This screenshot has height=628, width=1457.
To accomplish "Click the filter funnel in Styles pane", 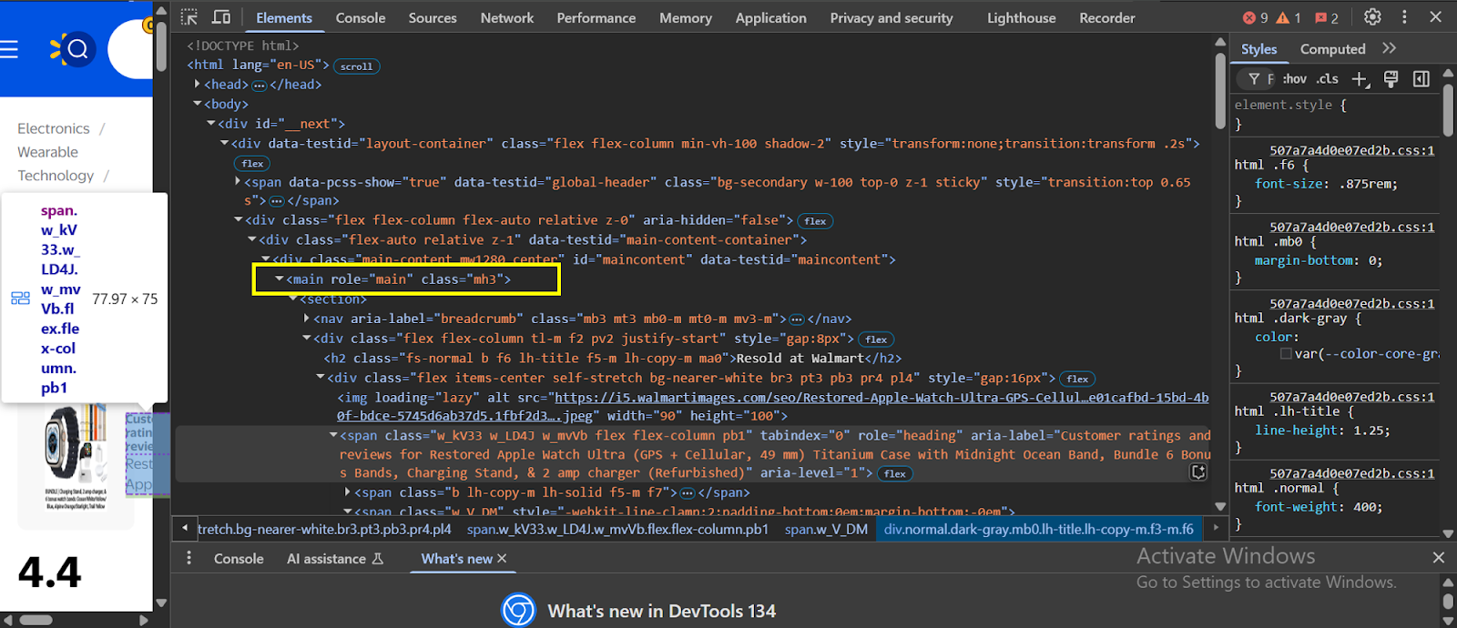I will (x=1254, y=79).
